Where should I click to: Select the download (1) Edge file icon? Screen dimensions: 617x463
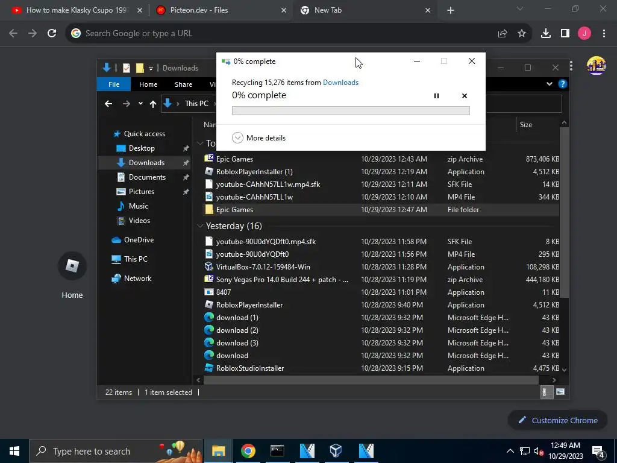click(209, 317)
